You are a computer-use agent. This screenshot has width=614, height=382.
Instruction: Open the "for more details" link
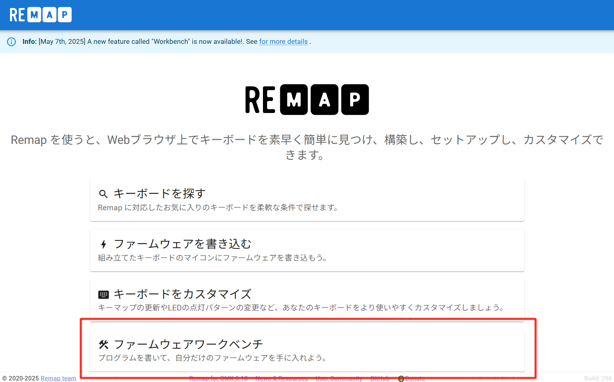[283, 42]
